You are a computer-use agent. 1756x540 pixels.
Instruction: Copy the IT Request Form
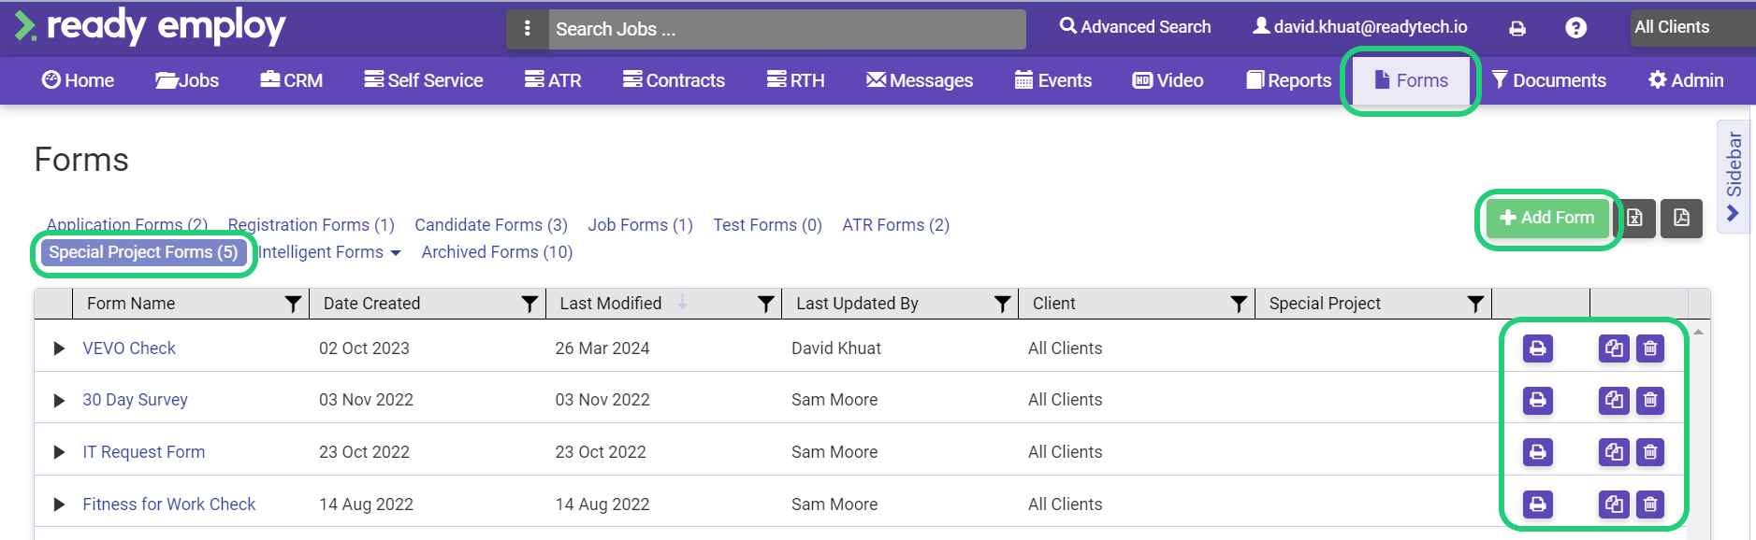pyautogui.click(x=1614, y=452)
